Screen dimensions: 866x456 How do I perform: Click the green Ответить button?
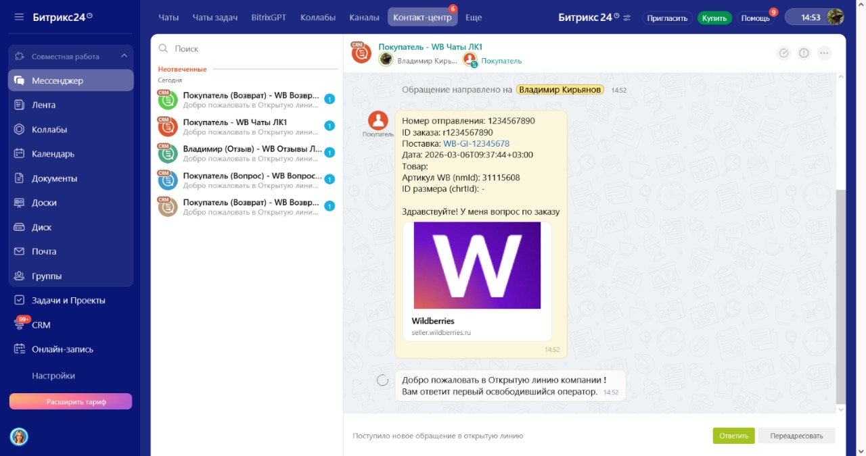point(733,436)
